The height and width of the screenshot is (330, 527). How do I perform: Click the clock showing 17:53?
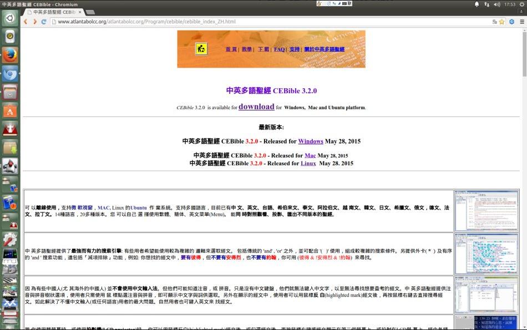tap(509, 4)
